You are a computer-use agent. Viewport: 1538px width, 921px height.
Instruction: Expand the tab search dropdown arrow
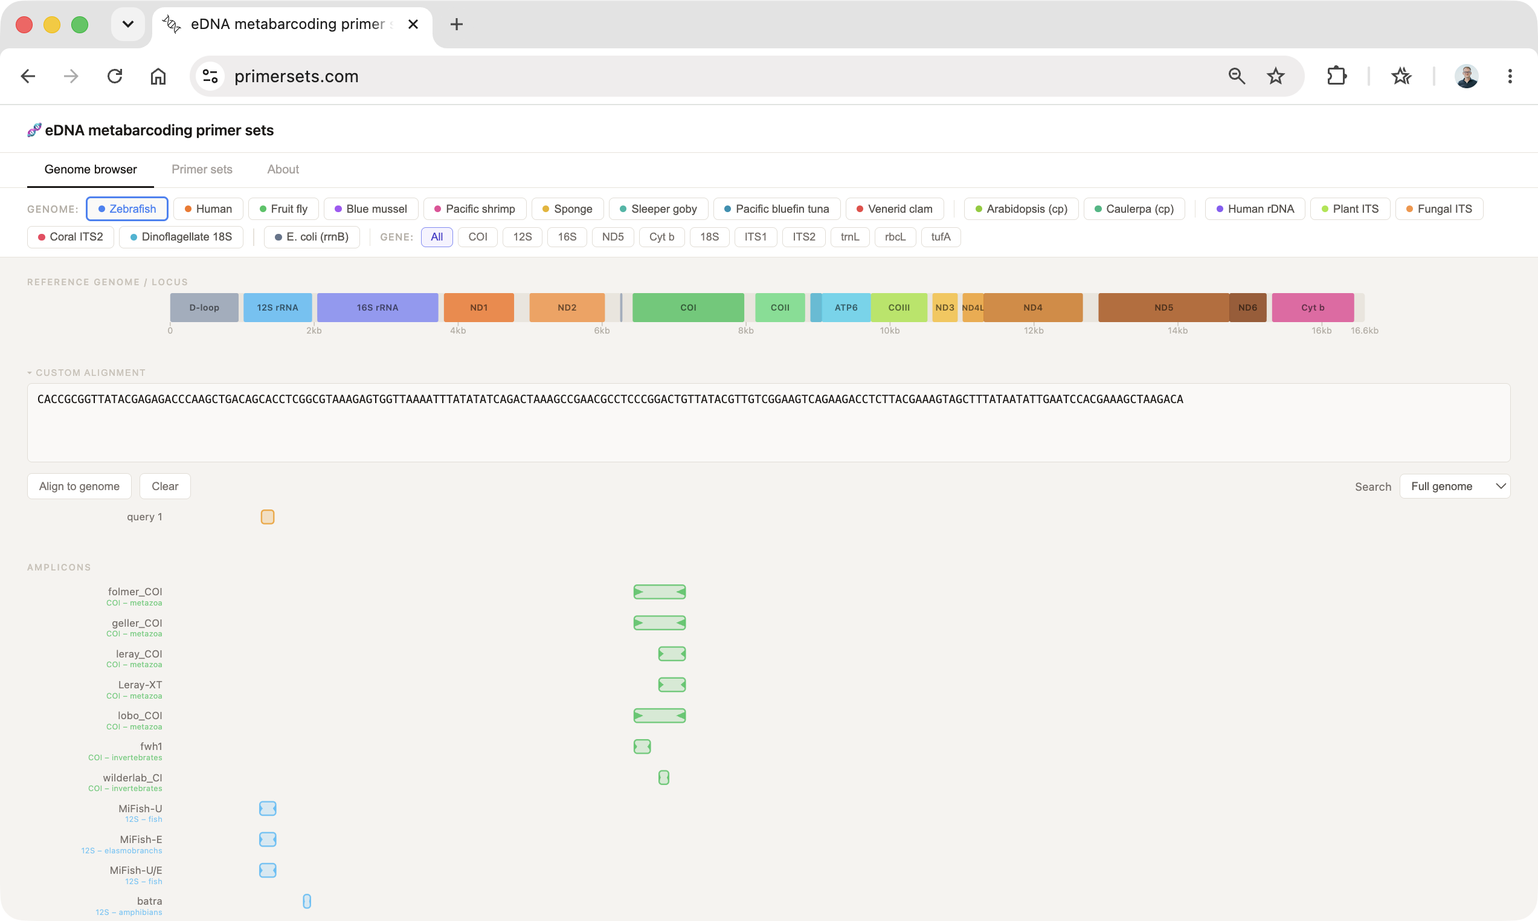tap(127, 24)
